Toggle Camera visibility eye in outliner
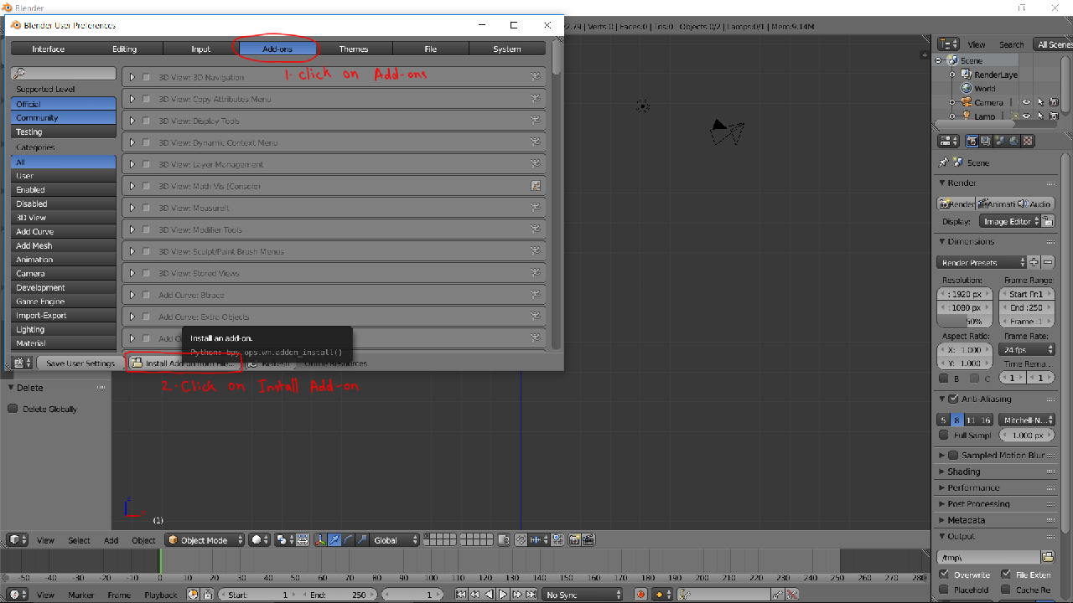The image size is (1073, 603). pyautogui.click(x=1026, y=102)
